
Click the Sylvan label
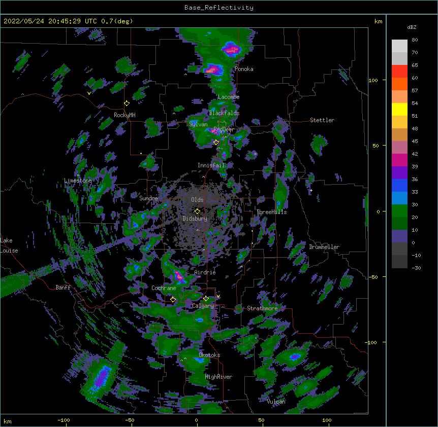click(198, 124)
